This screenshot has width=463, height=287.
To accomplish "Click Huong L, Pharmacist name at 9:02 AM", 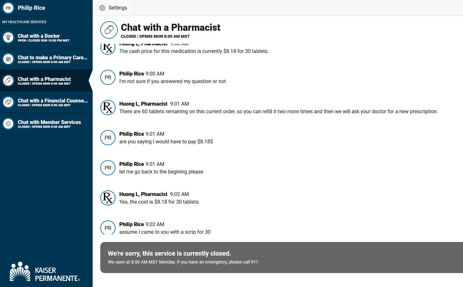I will (143, 194).
